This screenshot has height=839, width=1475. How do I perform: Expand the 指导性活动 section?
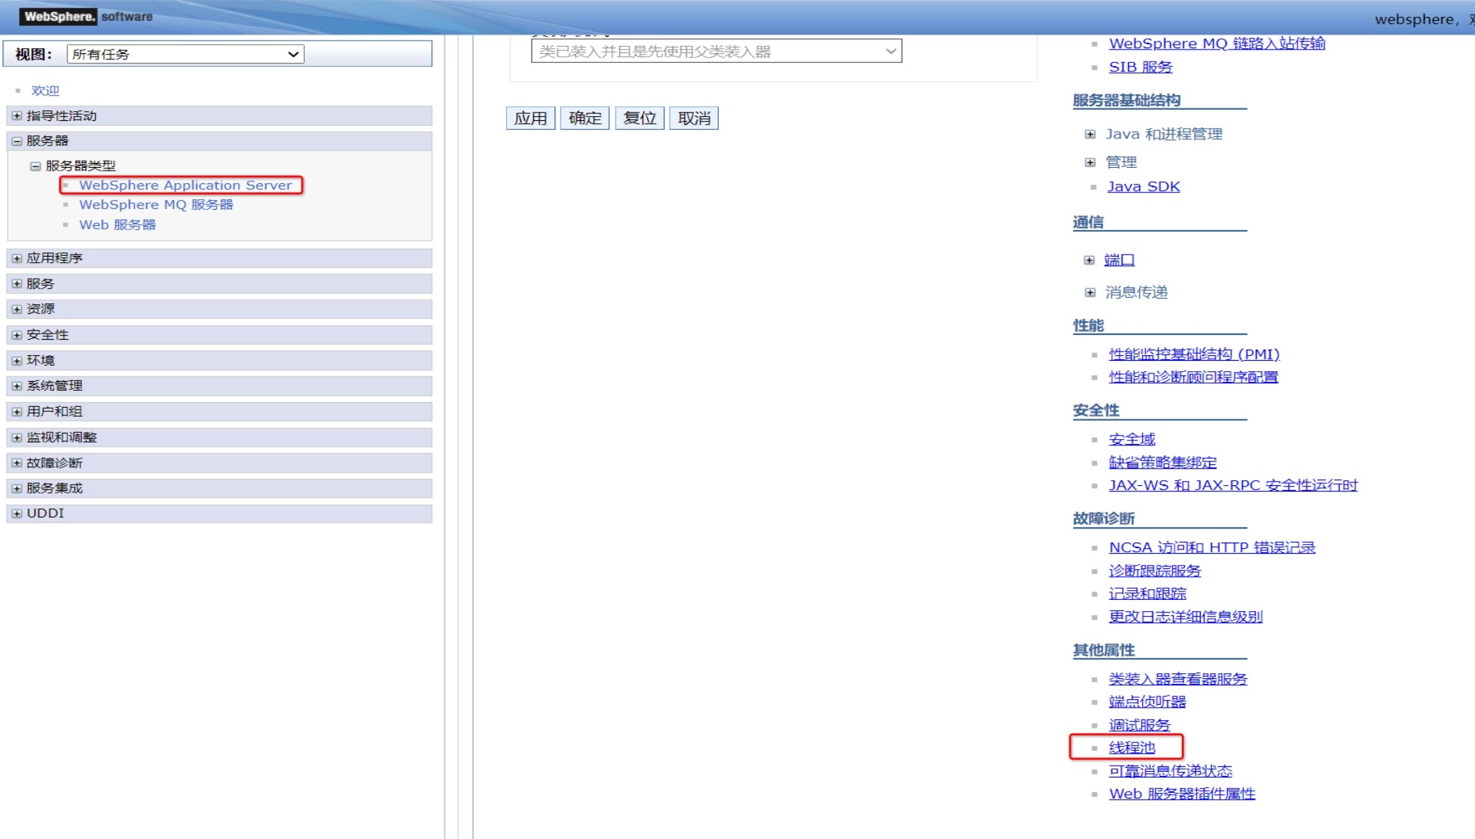click(x=17, y=116)
